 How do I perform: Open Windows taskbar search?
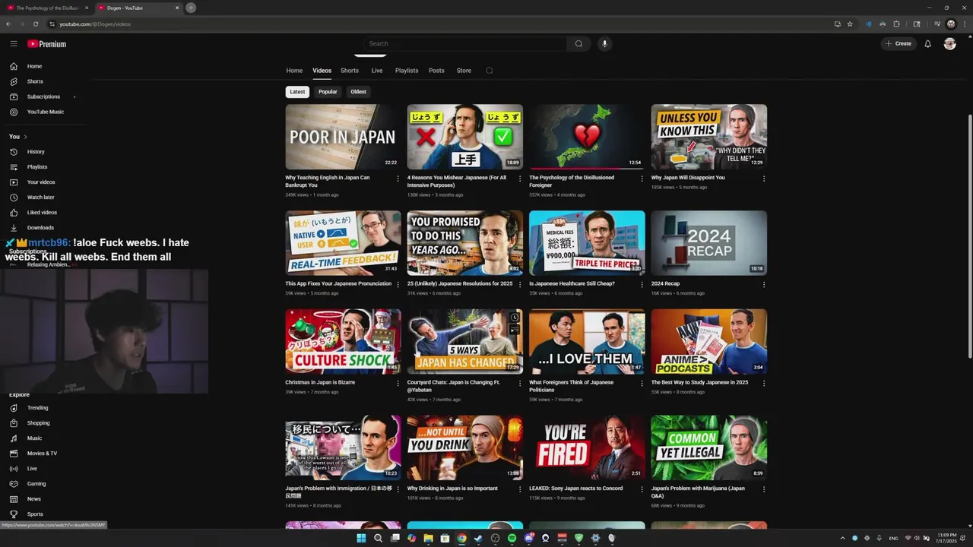tap(378, 538)
